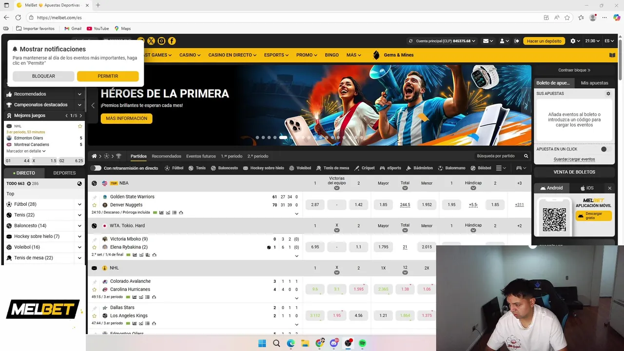
Task: Open the Cuenta principal (CLP) dropdown
Action: [442, 41]
